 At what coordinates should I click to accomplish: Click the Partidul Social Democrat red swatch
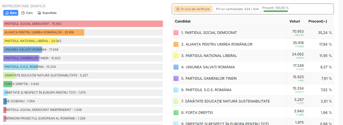[176, 33]
